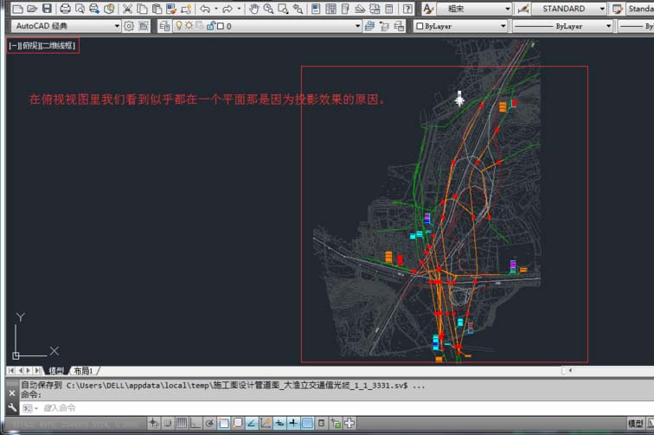Open command line customization with the wrench icon
This screenshot has width=654, height=435.
(x=12, y=408)
